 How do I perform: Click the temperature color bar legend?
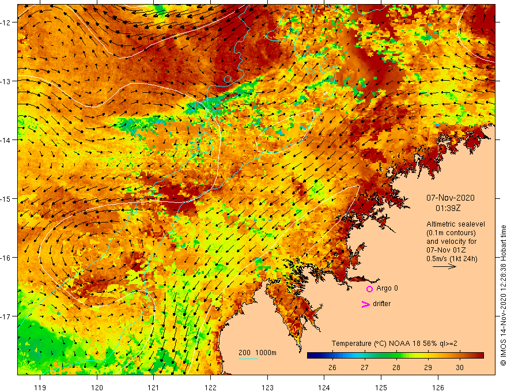(x=395, y=356)
